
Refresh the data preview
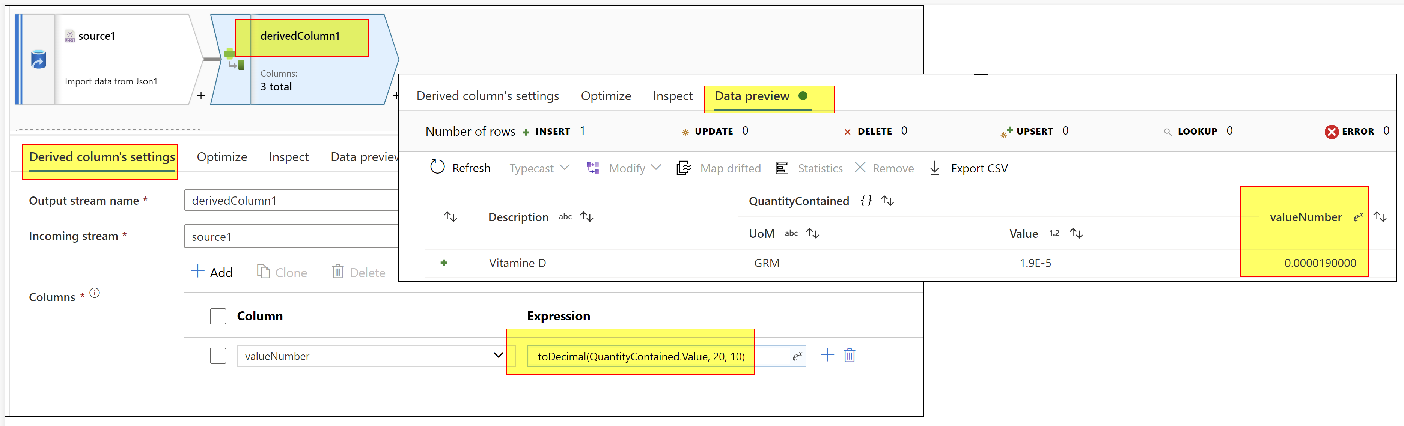tap(461, 168)
